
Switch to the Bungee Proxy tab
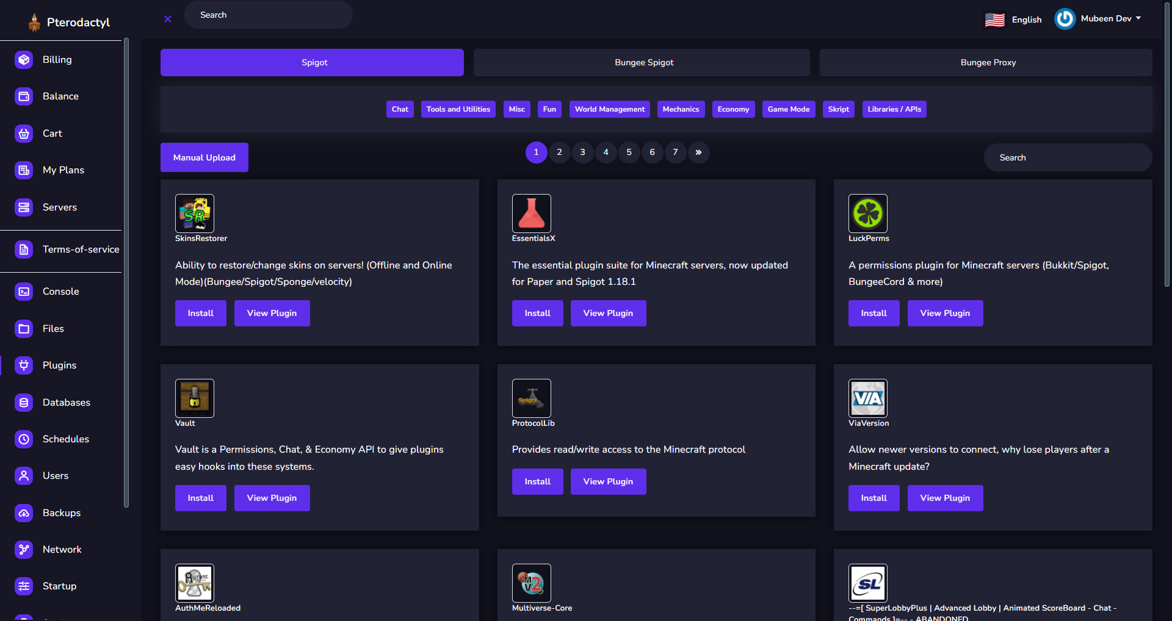[x=988, y=63]
